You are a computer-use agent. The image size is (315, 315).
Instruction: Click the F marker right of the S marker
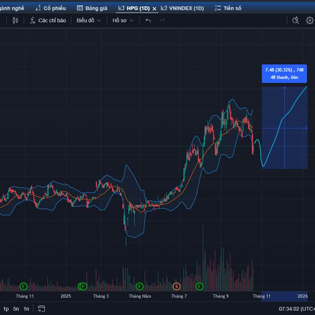point(199,286)
